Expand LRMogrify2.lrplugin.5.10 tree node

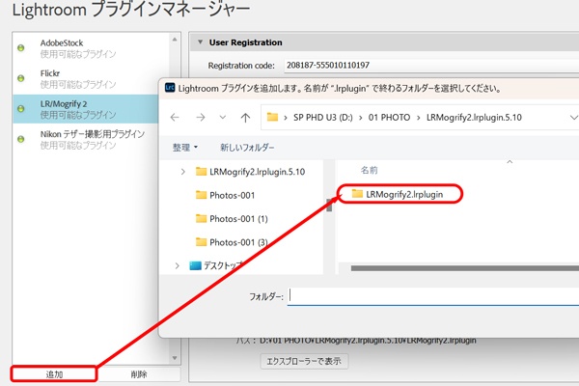(182, 172)
